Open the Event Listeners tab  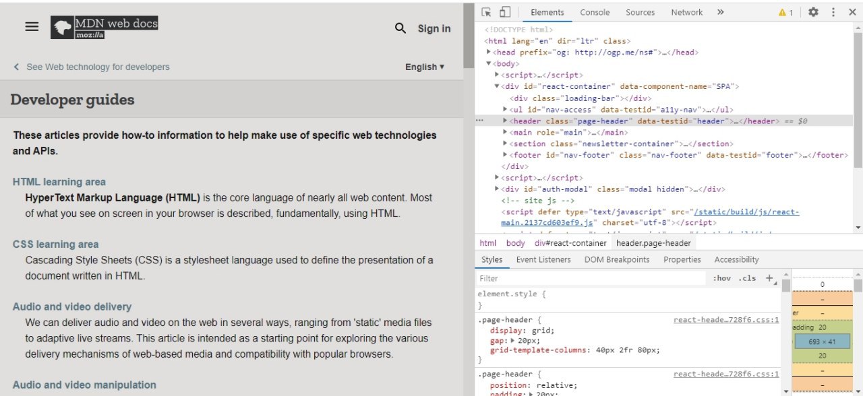click(543, 259)
